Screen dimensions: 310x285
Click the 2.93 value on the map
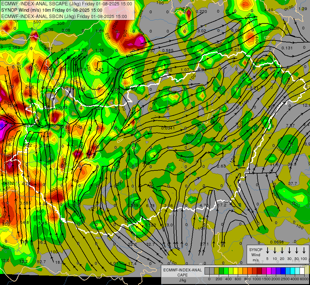[99, 70]
